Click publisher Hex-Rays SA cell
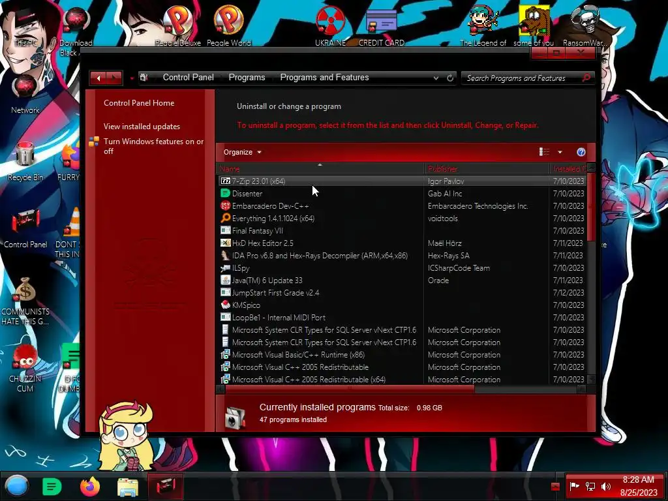 click(448, 256)
